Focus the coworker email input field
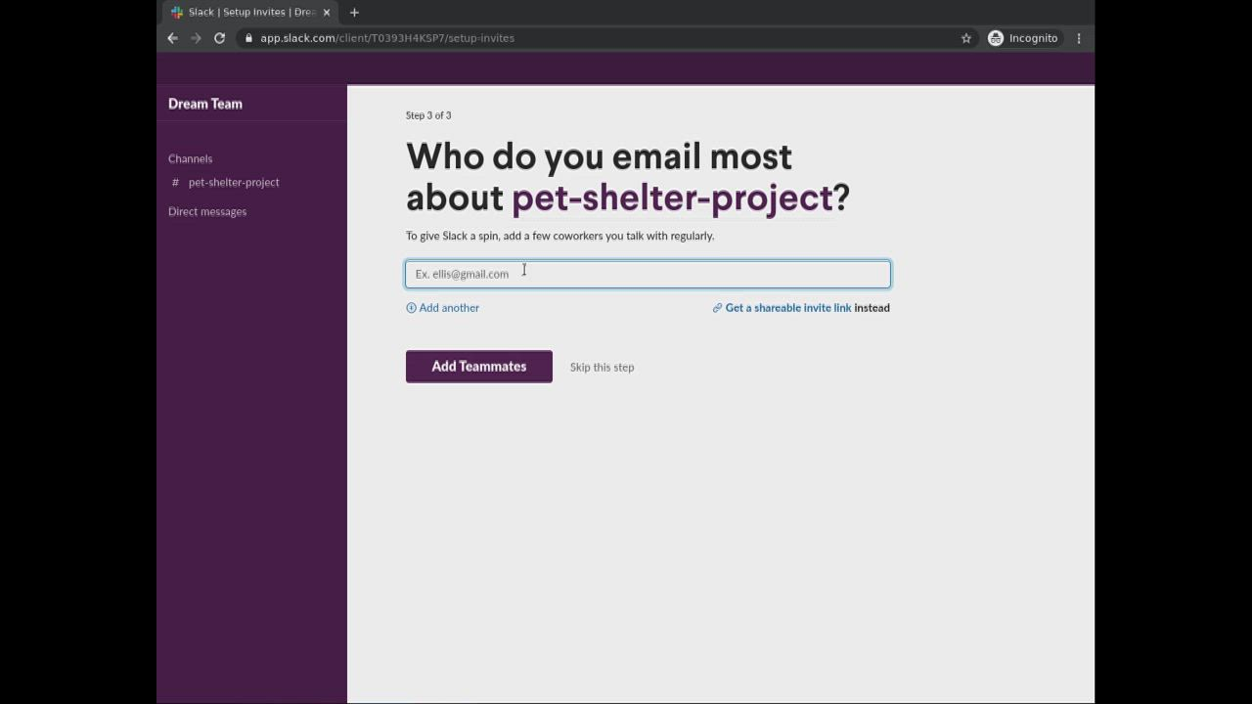1252x704 pixels. (648, 274)
